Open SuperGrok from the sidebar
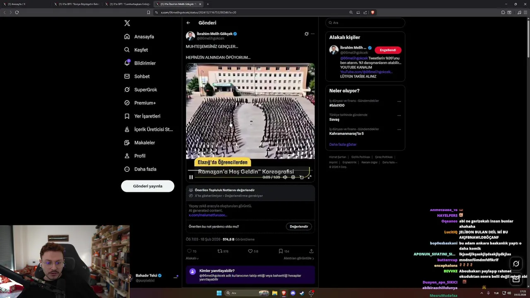The height and width of the screenshot is (298, 530). point(141,89)
